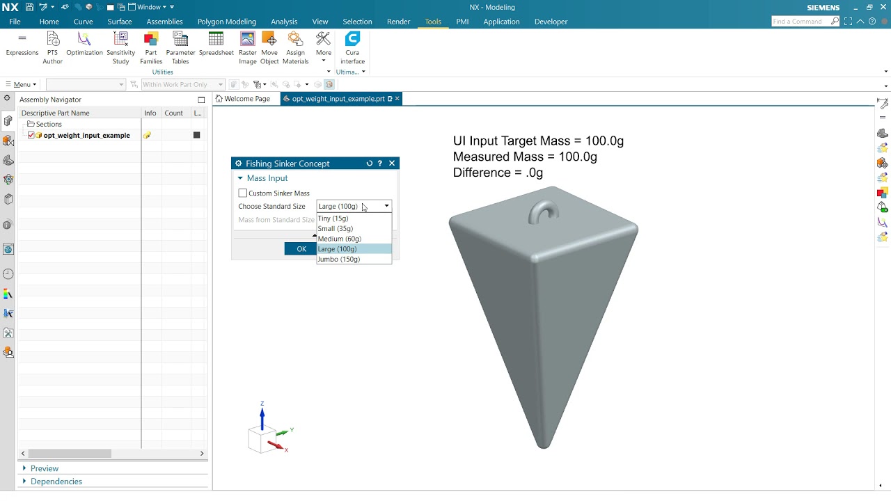Image resolution: width=891 pixels, height=501 pixels.
Task: Open Choose Standard Size dropdown
Action: tap(354, 206)
